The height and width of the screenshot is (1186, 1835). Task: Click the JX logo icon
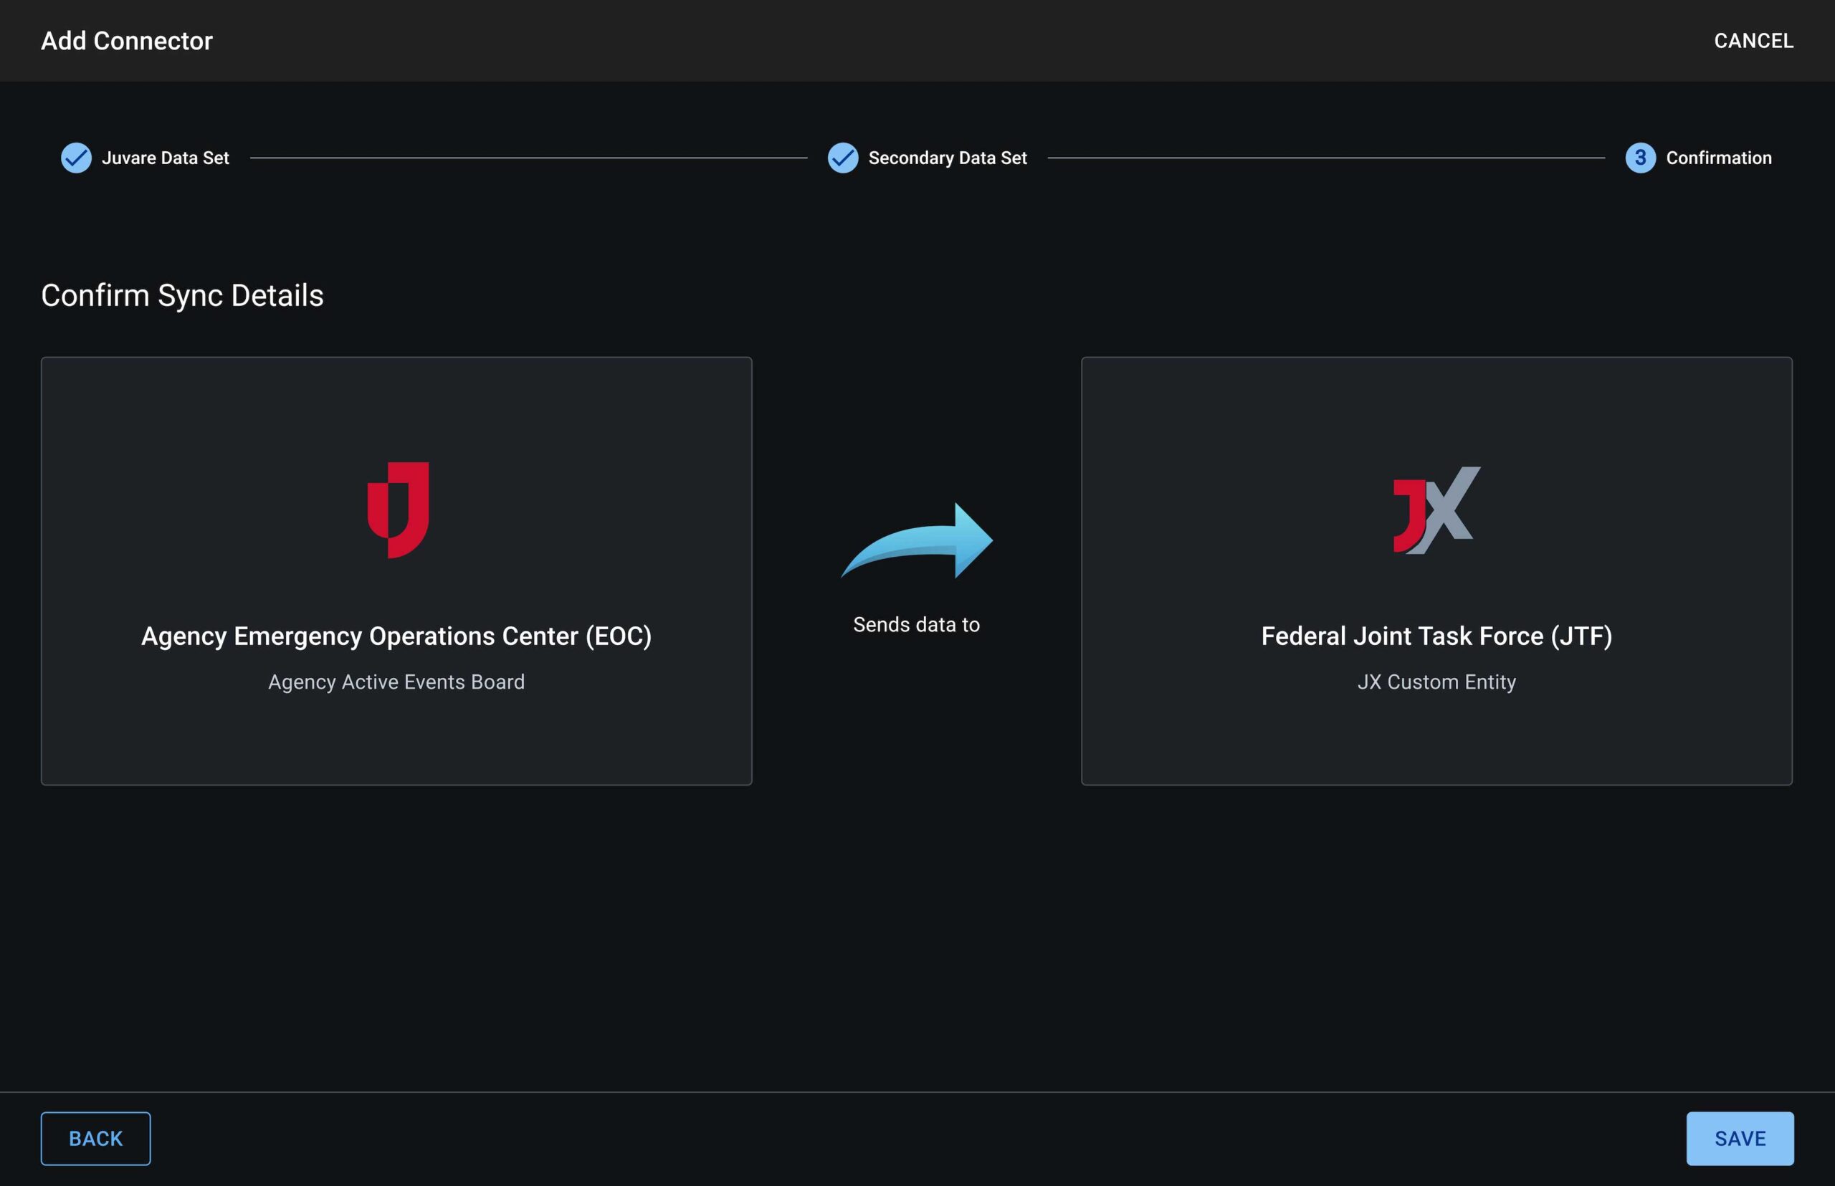pyautogui.click(x=1436, y=510)
